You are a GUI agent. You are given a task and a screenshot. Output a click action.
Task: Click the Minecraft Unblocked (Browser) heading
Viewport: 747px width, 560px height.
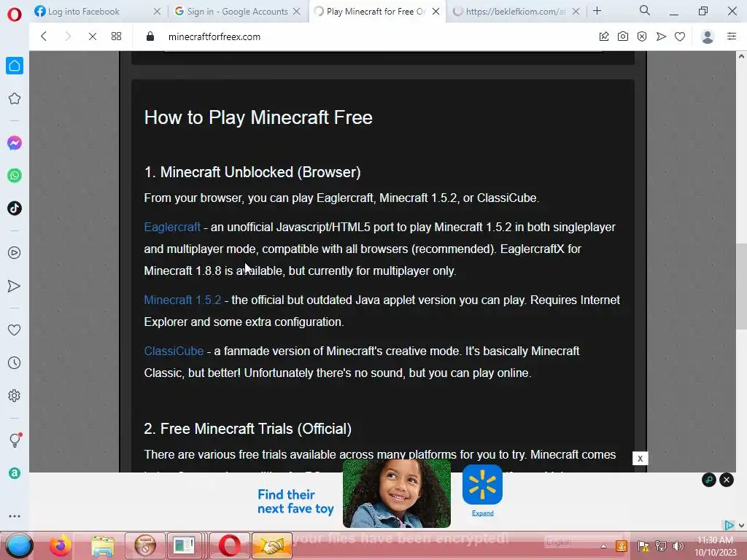252,172
